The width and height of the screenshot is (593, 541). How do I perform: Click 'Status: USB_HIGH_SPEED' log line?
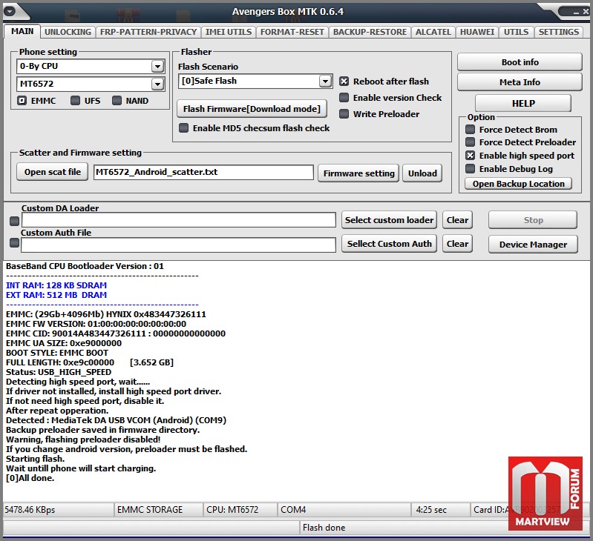[59, 372]
